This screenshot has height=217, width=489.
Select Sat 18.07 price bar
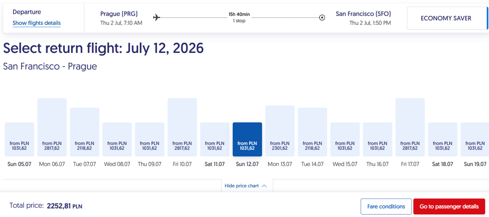pos(443,139)
